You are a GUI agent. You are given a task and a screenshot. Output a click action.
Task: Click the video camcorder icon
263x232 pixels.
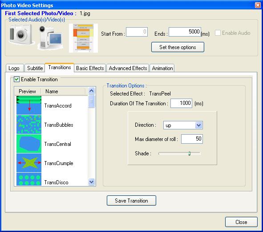click(x=50, y=38)
